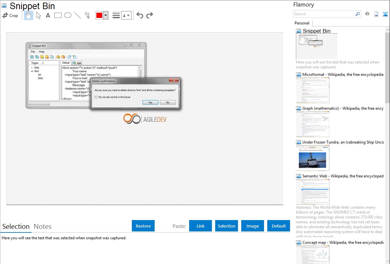Open the Snippet Bin snapshot title
This screenshot has width=390, height=264.
coord(316,31)
